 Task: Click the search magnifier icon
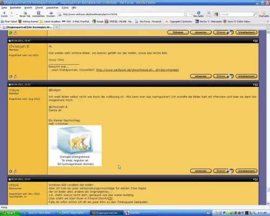click(x=255, y=14)
